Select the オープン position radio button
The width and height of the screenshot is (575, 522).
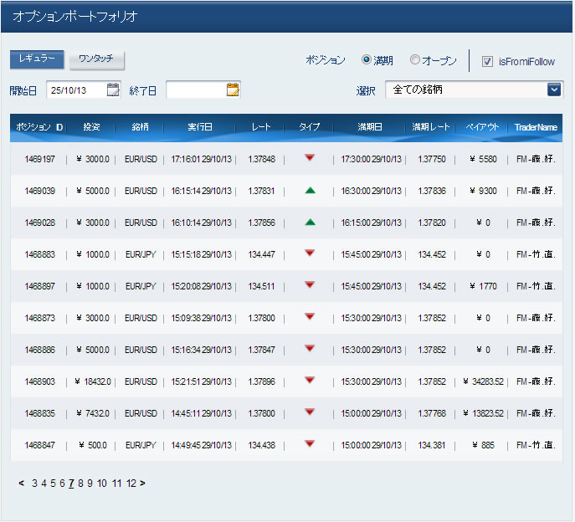point(415,59)
